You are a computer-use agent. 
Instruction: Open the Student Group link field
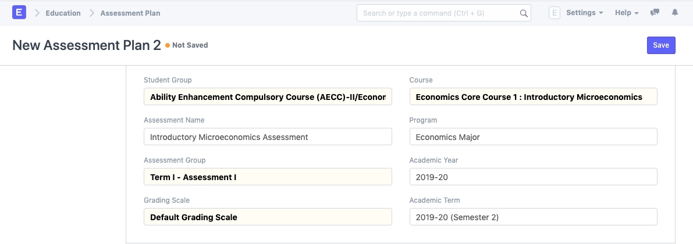(x=268, y=97)
